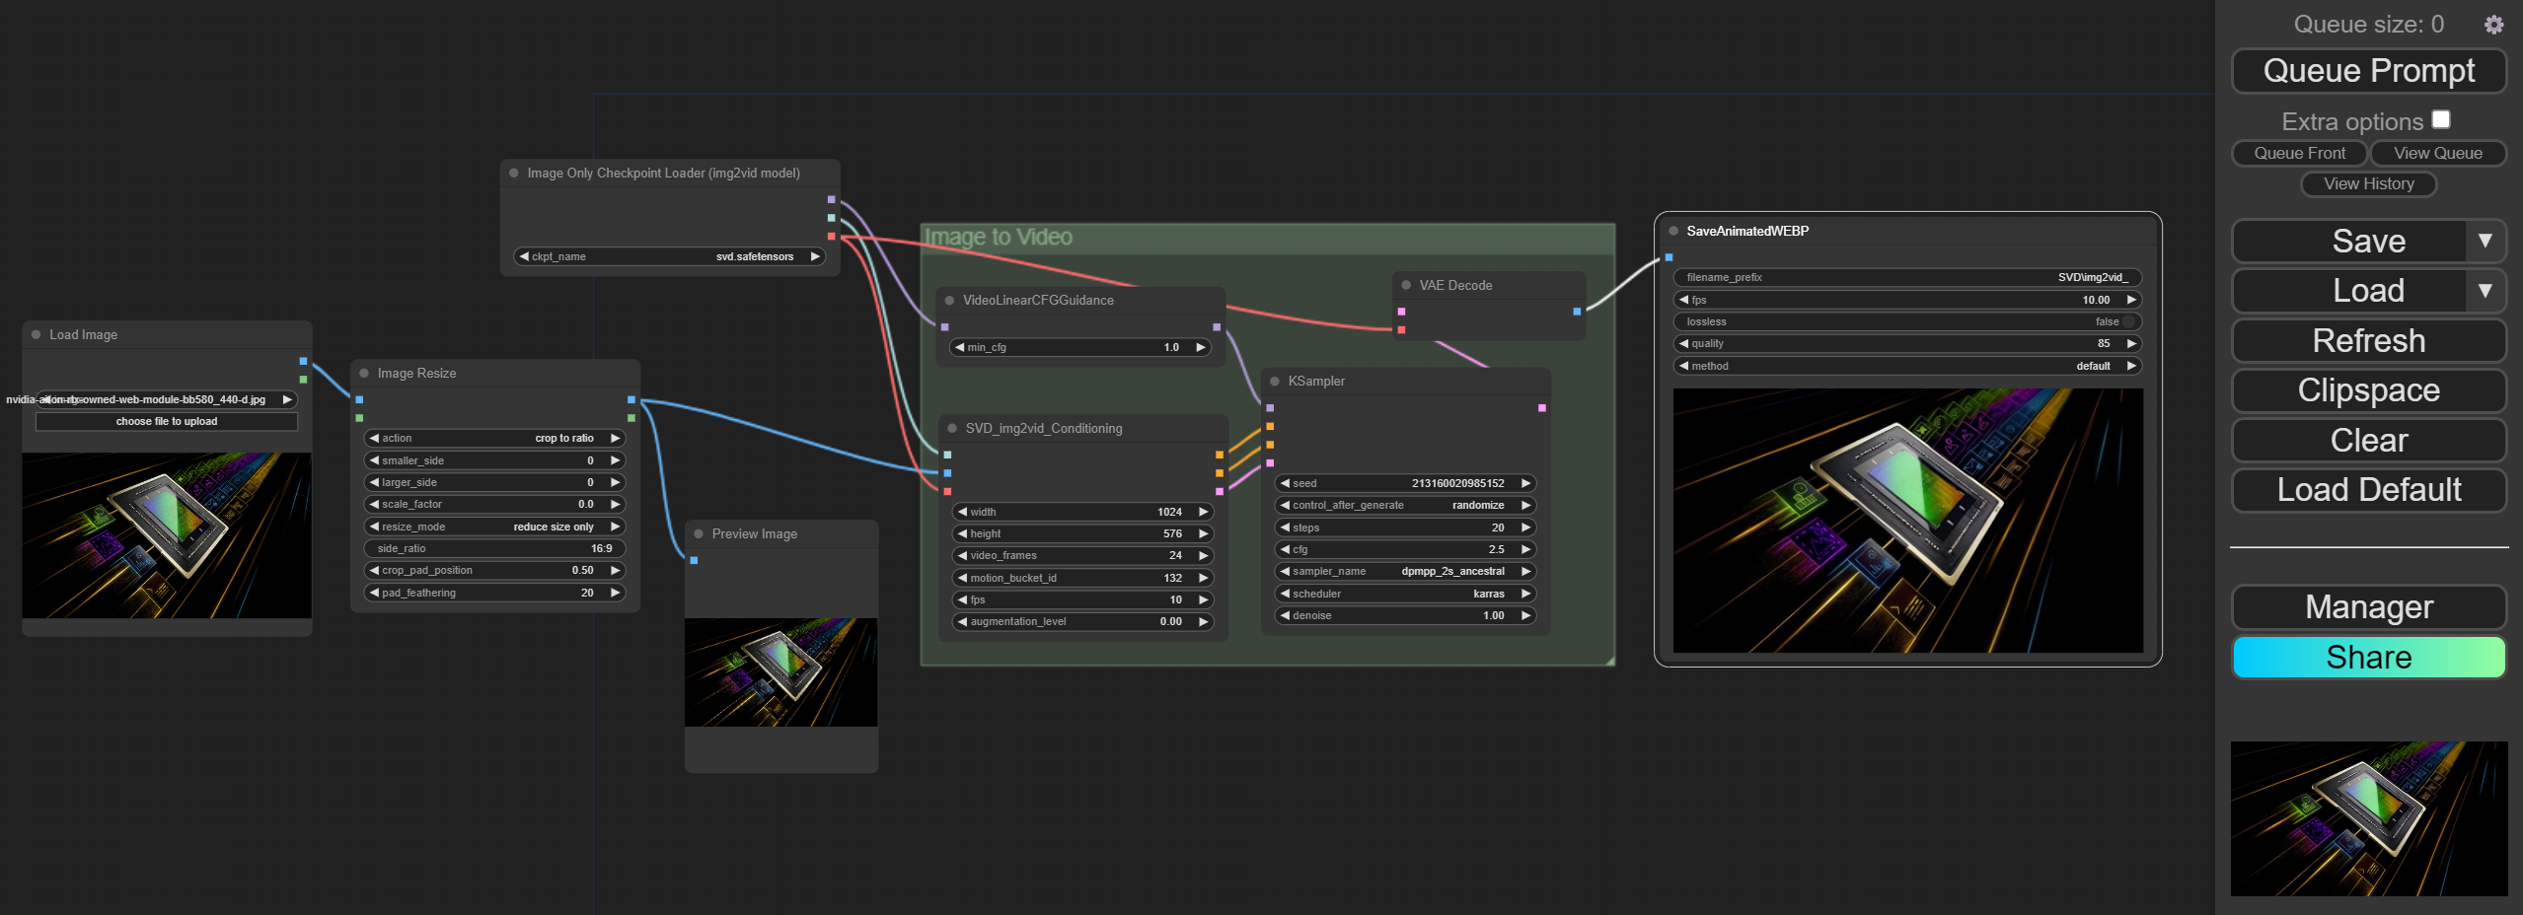Select the Preview Image node thumbnail
The height and width of the screenshot is (915, 2523).
[x=780, y=672]
